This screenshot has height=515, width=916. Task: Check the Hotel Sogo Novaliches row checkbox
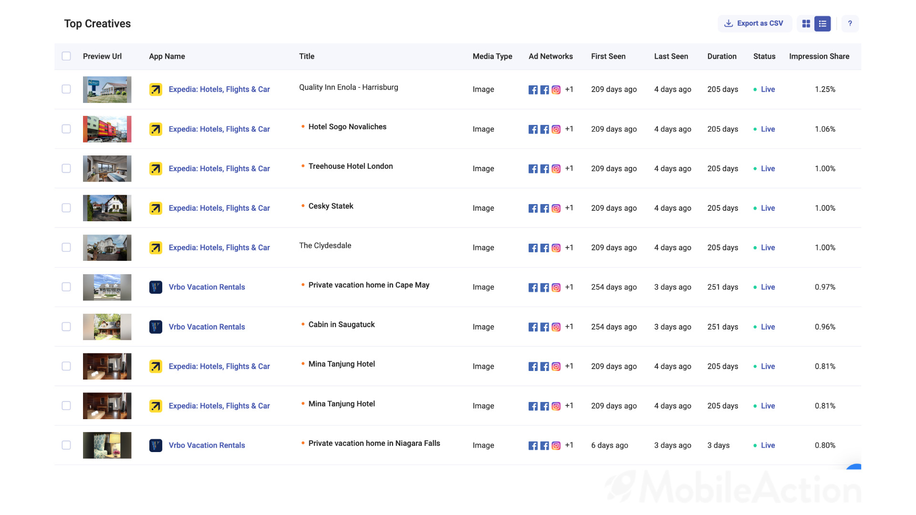66,129
